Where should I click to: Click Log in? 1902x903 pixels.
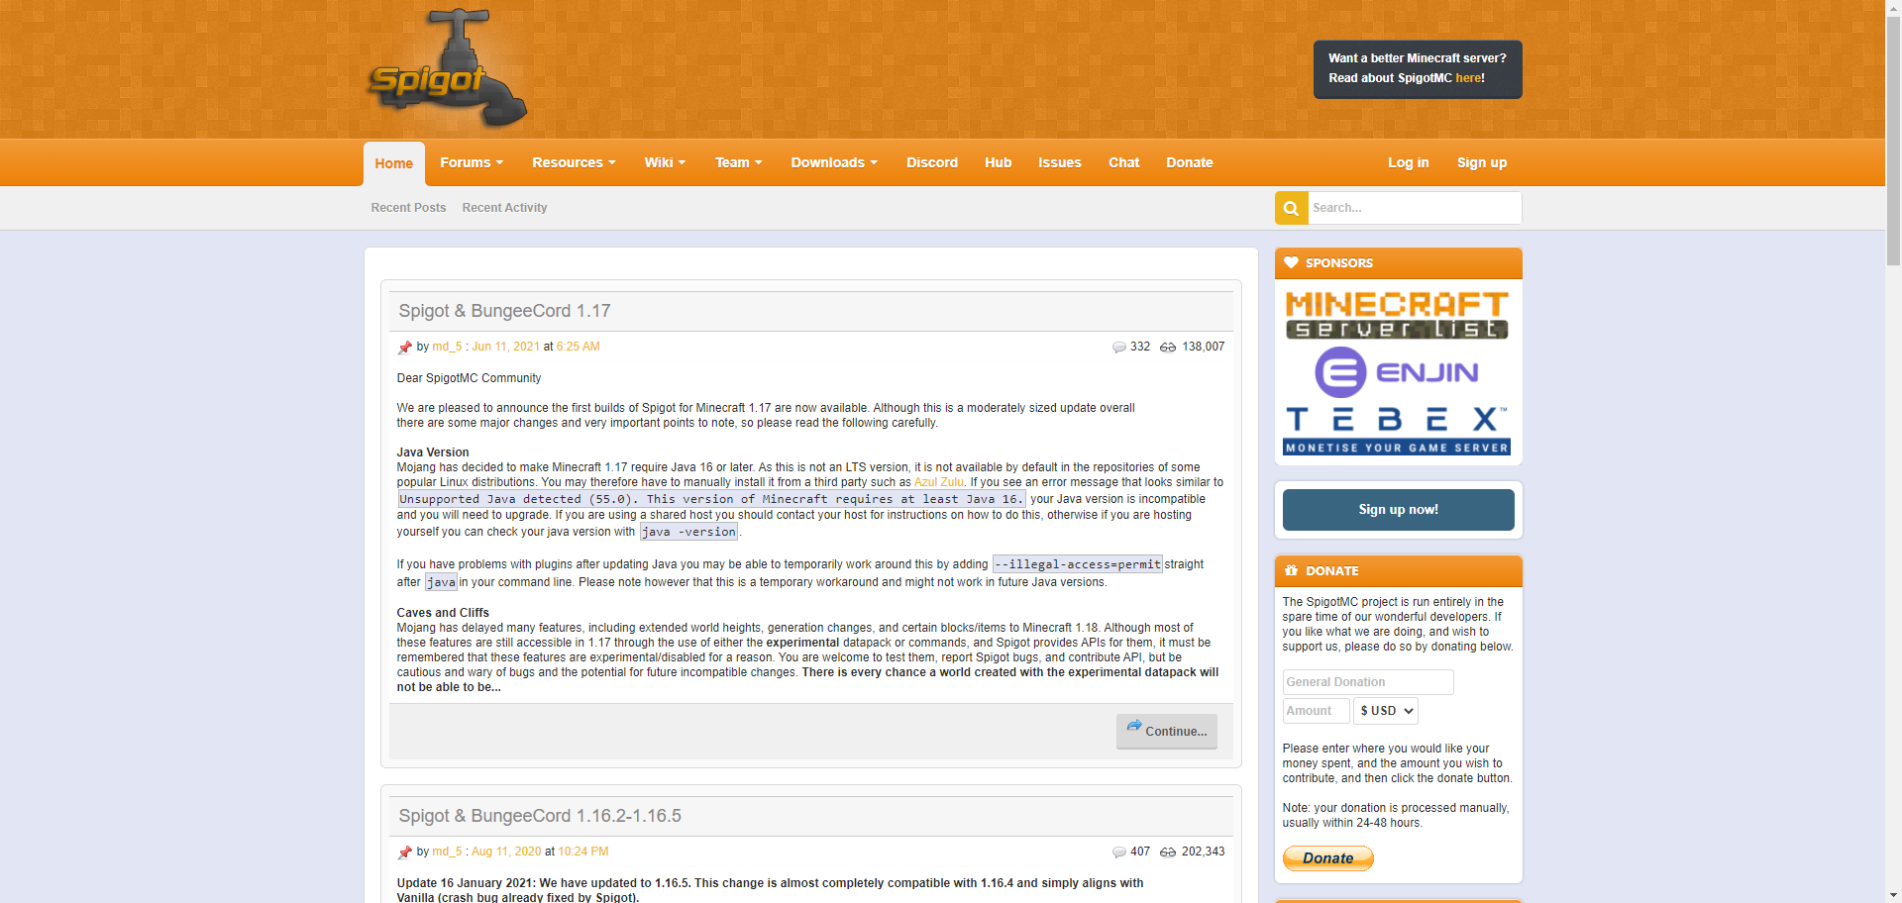[x=1409, y=163]
